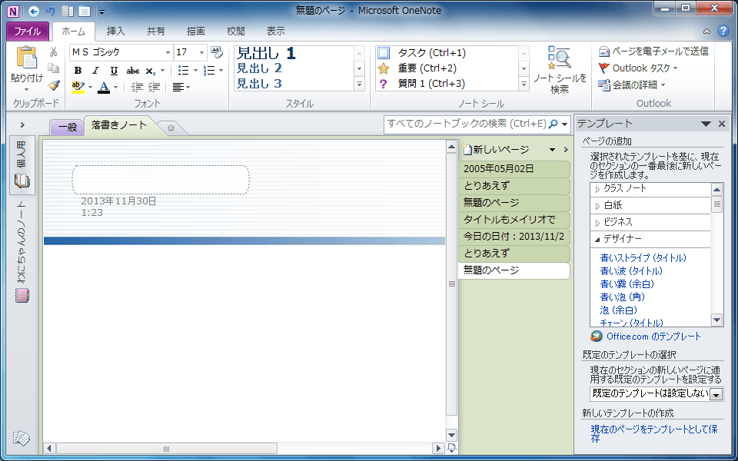Toggle italic formatting

click(95, 71)
